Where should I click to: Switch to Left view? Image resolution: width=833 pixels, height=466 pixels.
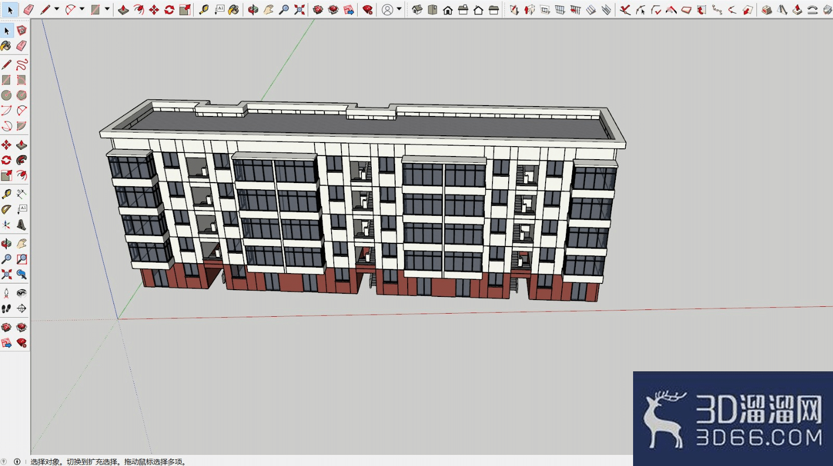[x=494, y=9]
